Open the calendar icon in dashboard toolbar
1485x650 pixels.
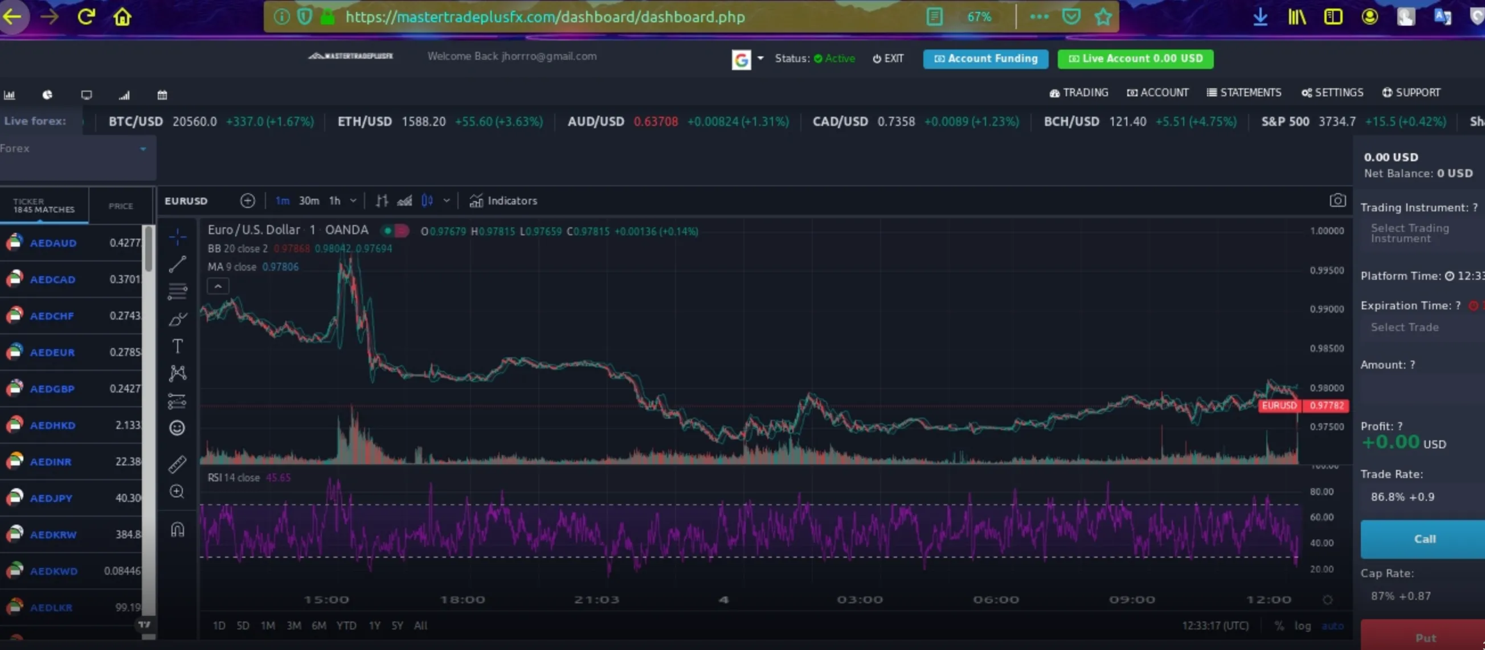(162, 95)
